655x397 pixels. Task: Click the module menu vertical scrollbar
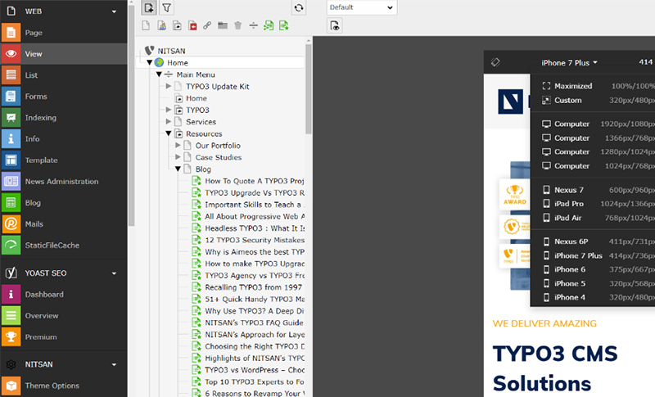131,115
